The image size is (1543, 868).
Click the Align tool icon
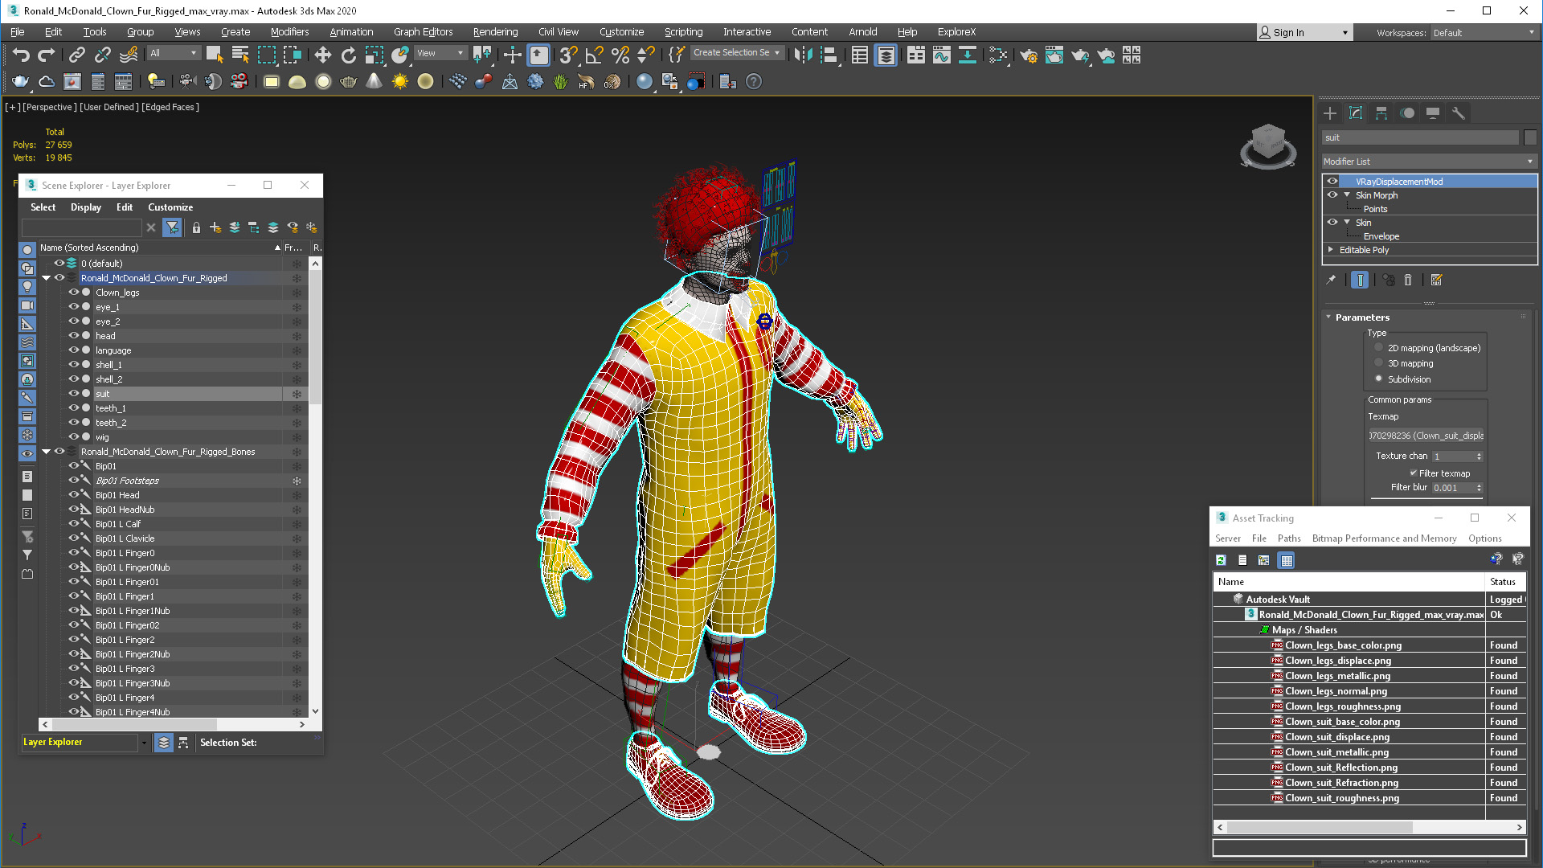pyautogui.click(x=829, y=55)
